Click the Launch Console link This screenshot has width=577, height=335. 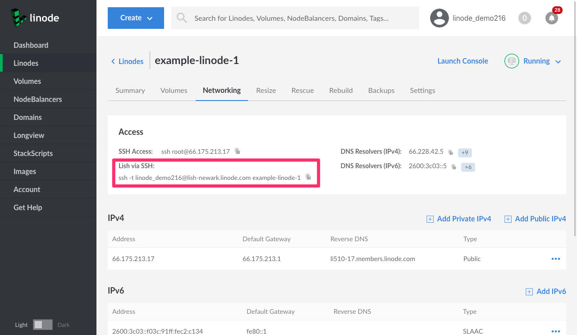463,61
